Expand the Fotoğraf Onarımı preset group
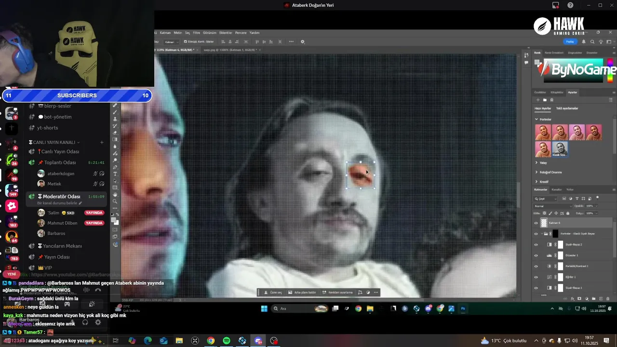Screen dimensions: 617x347 pyautogui.click(x=537, y=172)
